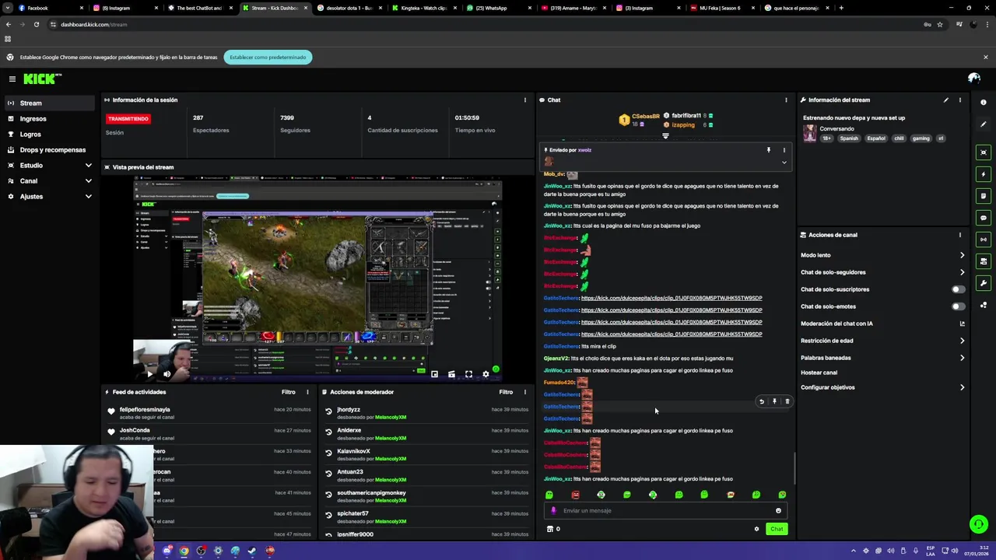Click Hostear canal option
Viewport: 996px width, 560px height.
click(x=819, y=373)
